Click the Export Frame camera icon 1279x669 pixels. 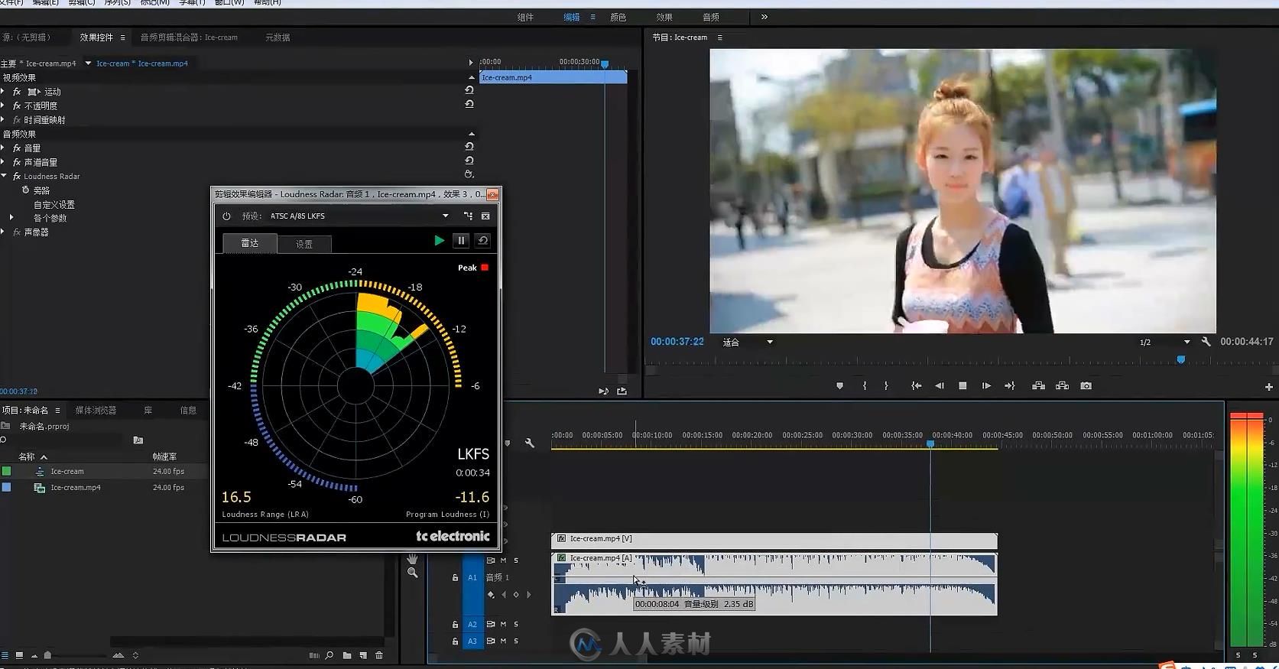click(x=1086, y=386)
